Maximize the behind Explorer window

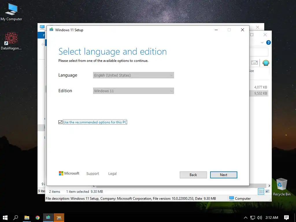[252, 35]
